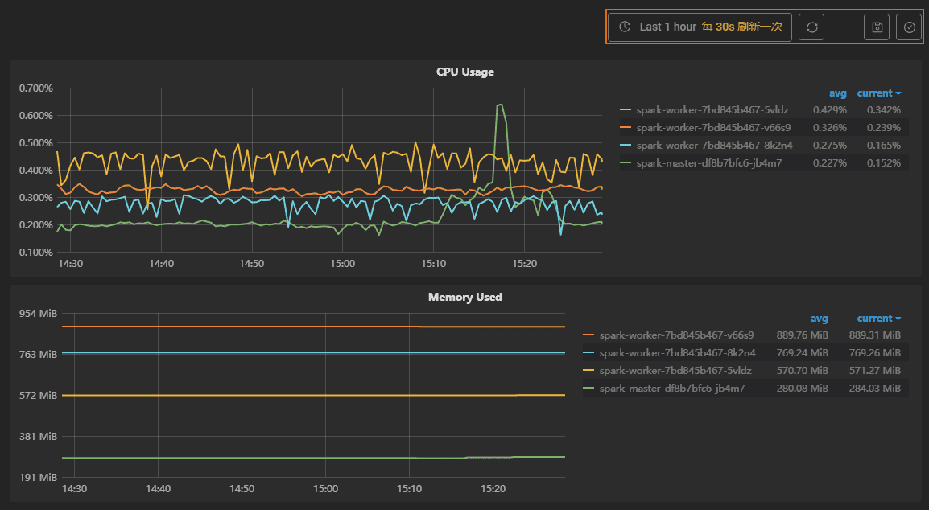Click current sort header in Memory Used legend
Screen dimensions: 929x510
878,319
